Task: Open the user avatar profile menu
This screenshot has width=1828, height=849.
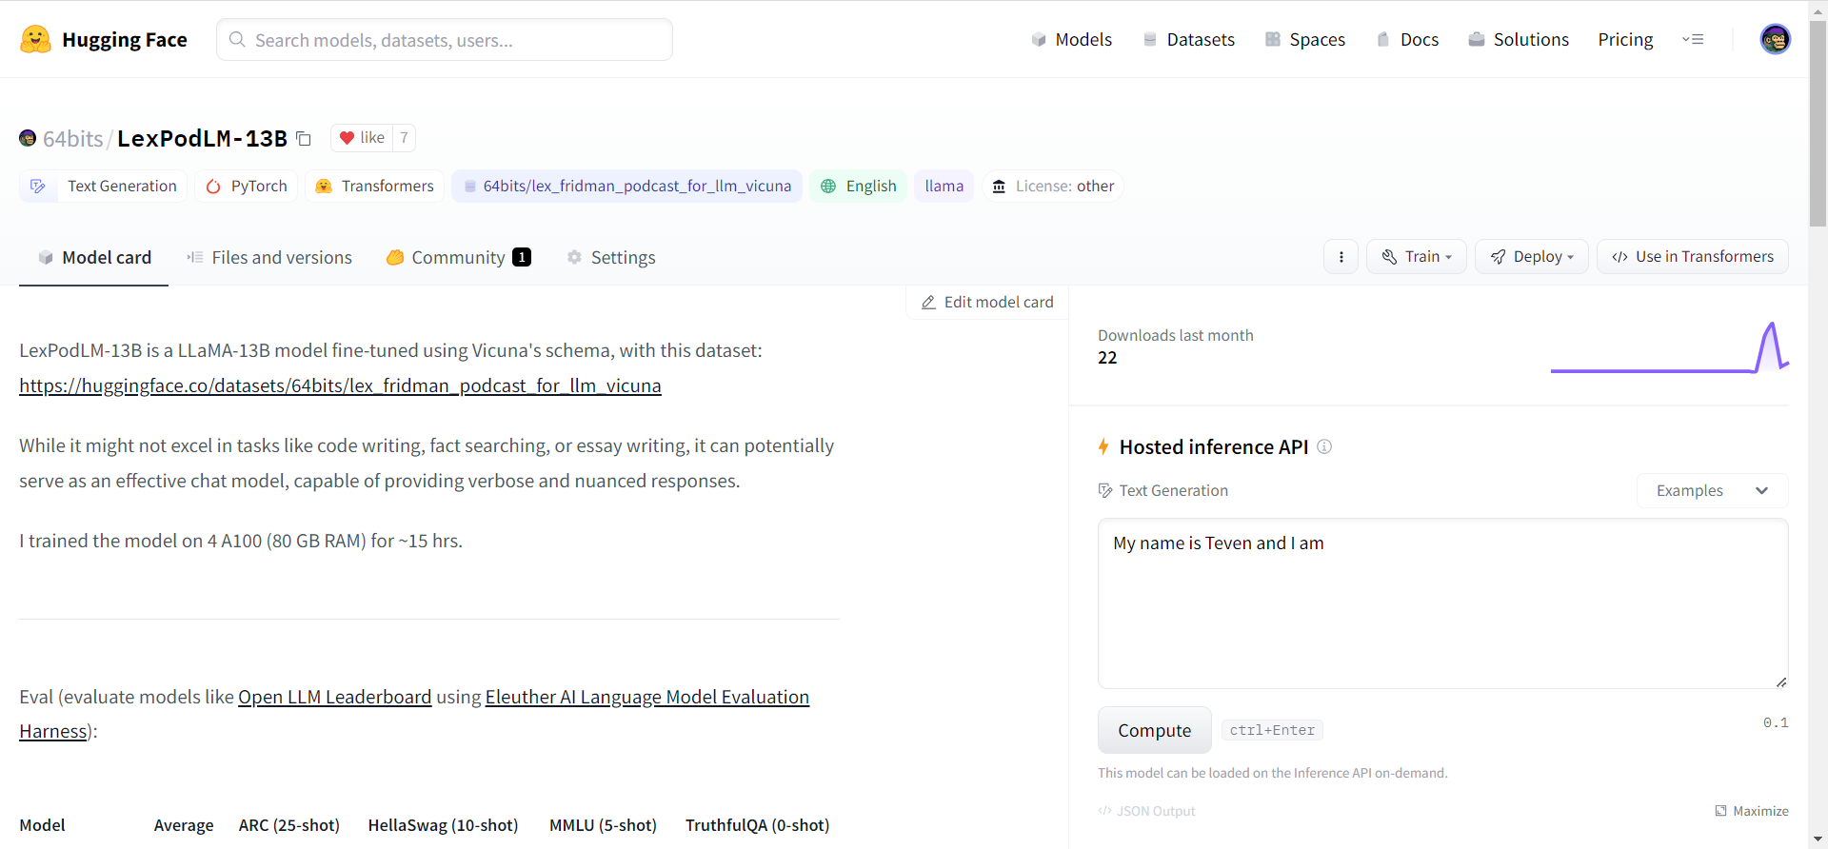Action: point(1775,39)
